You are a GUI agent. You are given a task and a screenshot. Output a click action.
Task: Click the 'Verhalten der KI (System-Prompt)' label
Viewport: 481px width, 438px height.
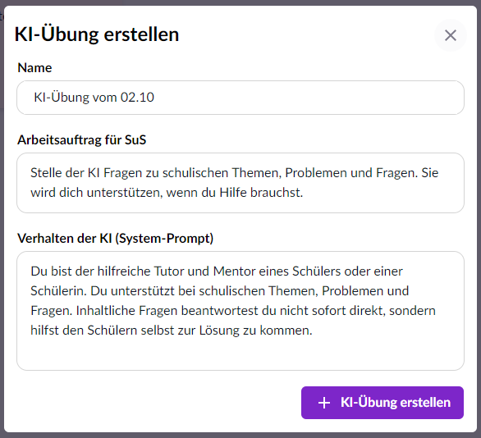click(x=116, y=239)
